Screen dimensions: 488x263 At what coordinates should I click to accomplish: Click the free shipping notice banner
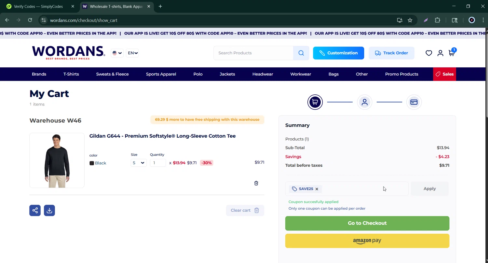(207, 119)
